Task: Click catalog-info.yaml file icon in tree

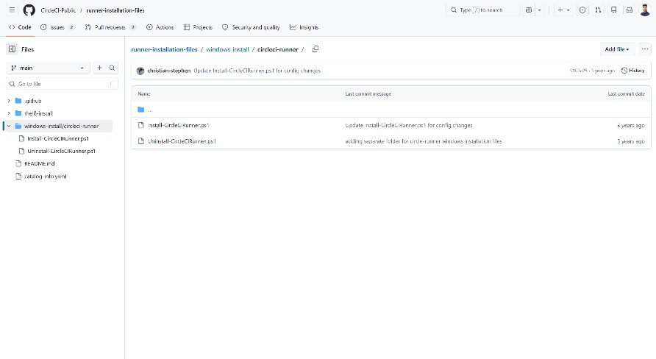Action: (18, 176)
